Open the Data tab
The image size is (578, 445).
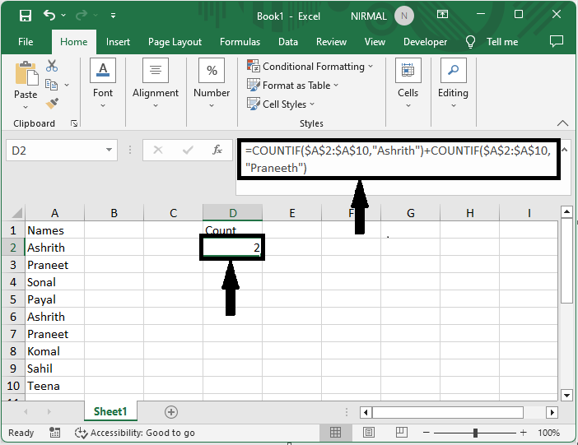tap(288, 42)
